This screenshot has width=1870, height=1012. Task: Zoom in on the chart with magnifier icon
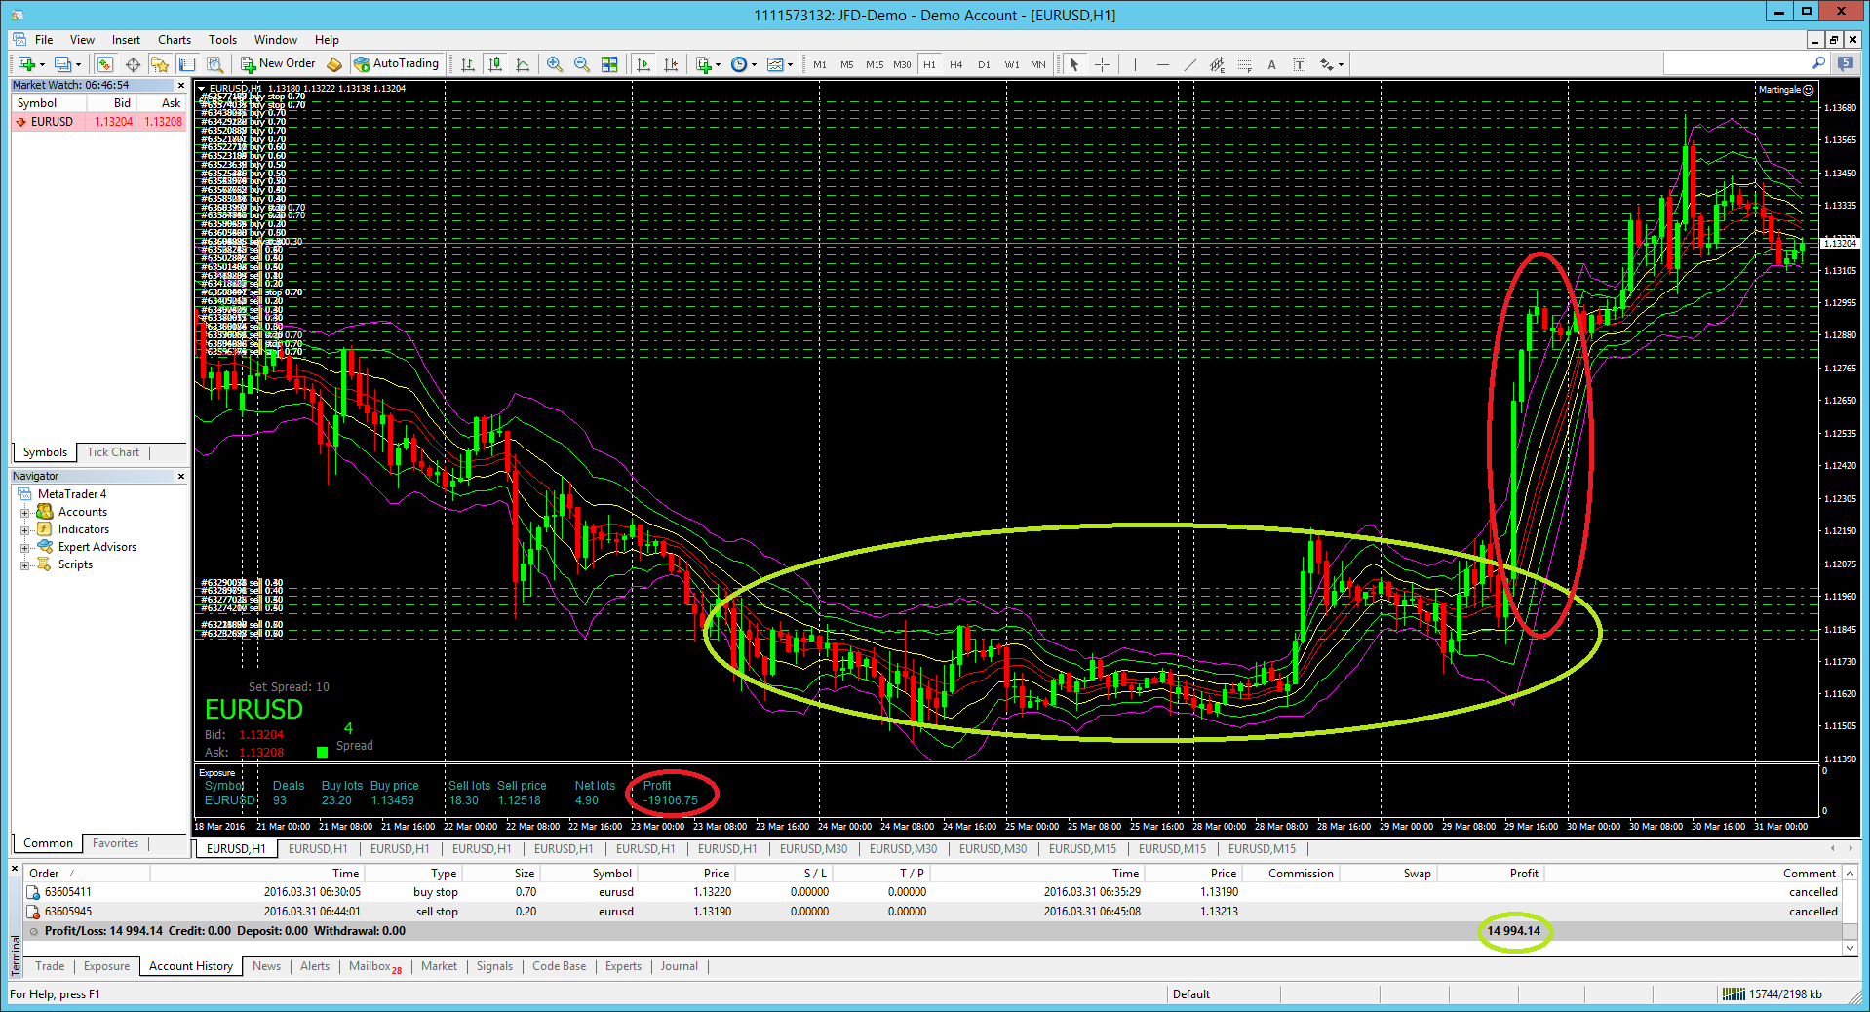(555, 64)
